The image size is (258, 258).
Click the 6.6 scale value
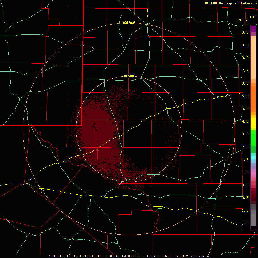245,83
